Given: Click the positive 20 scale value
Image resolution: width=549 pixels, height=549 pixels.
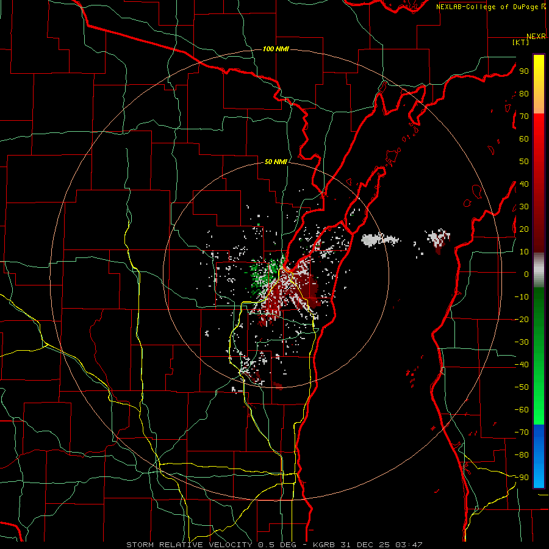Looking at the screenshot, I should [524, 229].
